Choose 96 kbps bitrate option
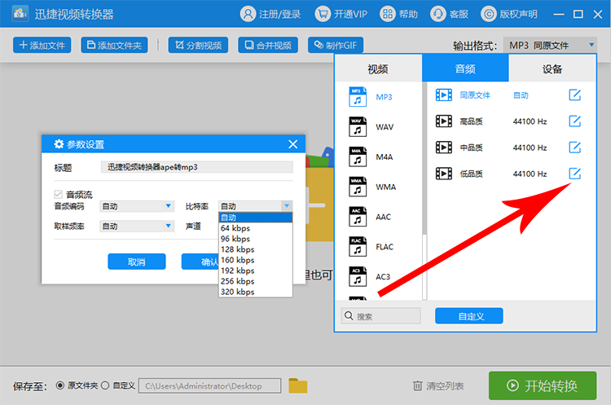The image size is (611, 405). tap(255, 239)
